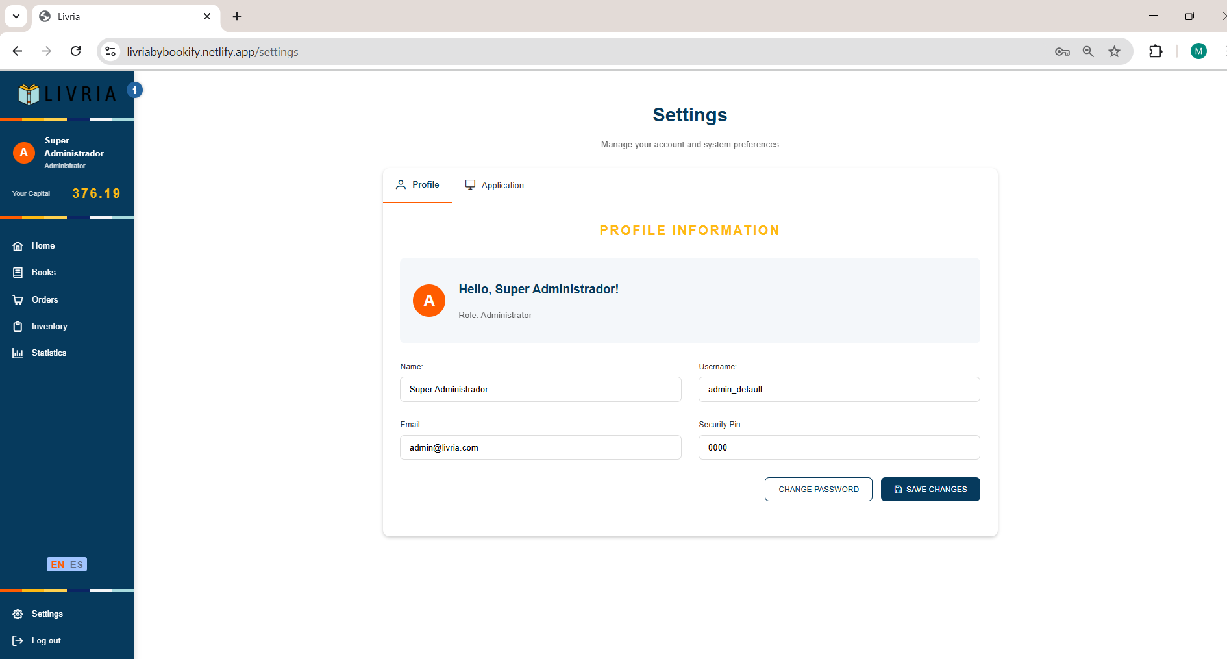This screenshot has height=659, width=1227.
Task: Open a new browser tab
Action: 237,16
